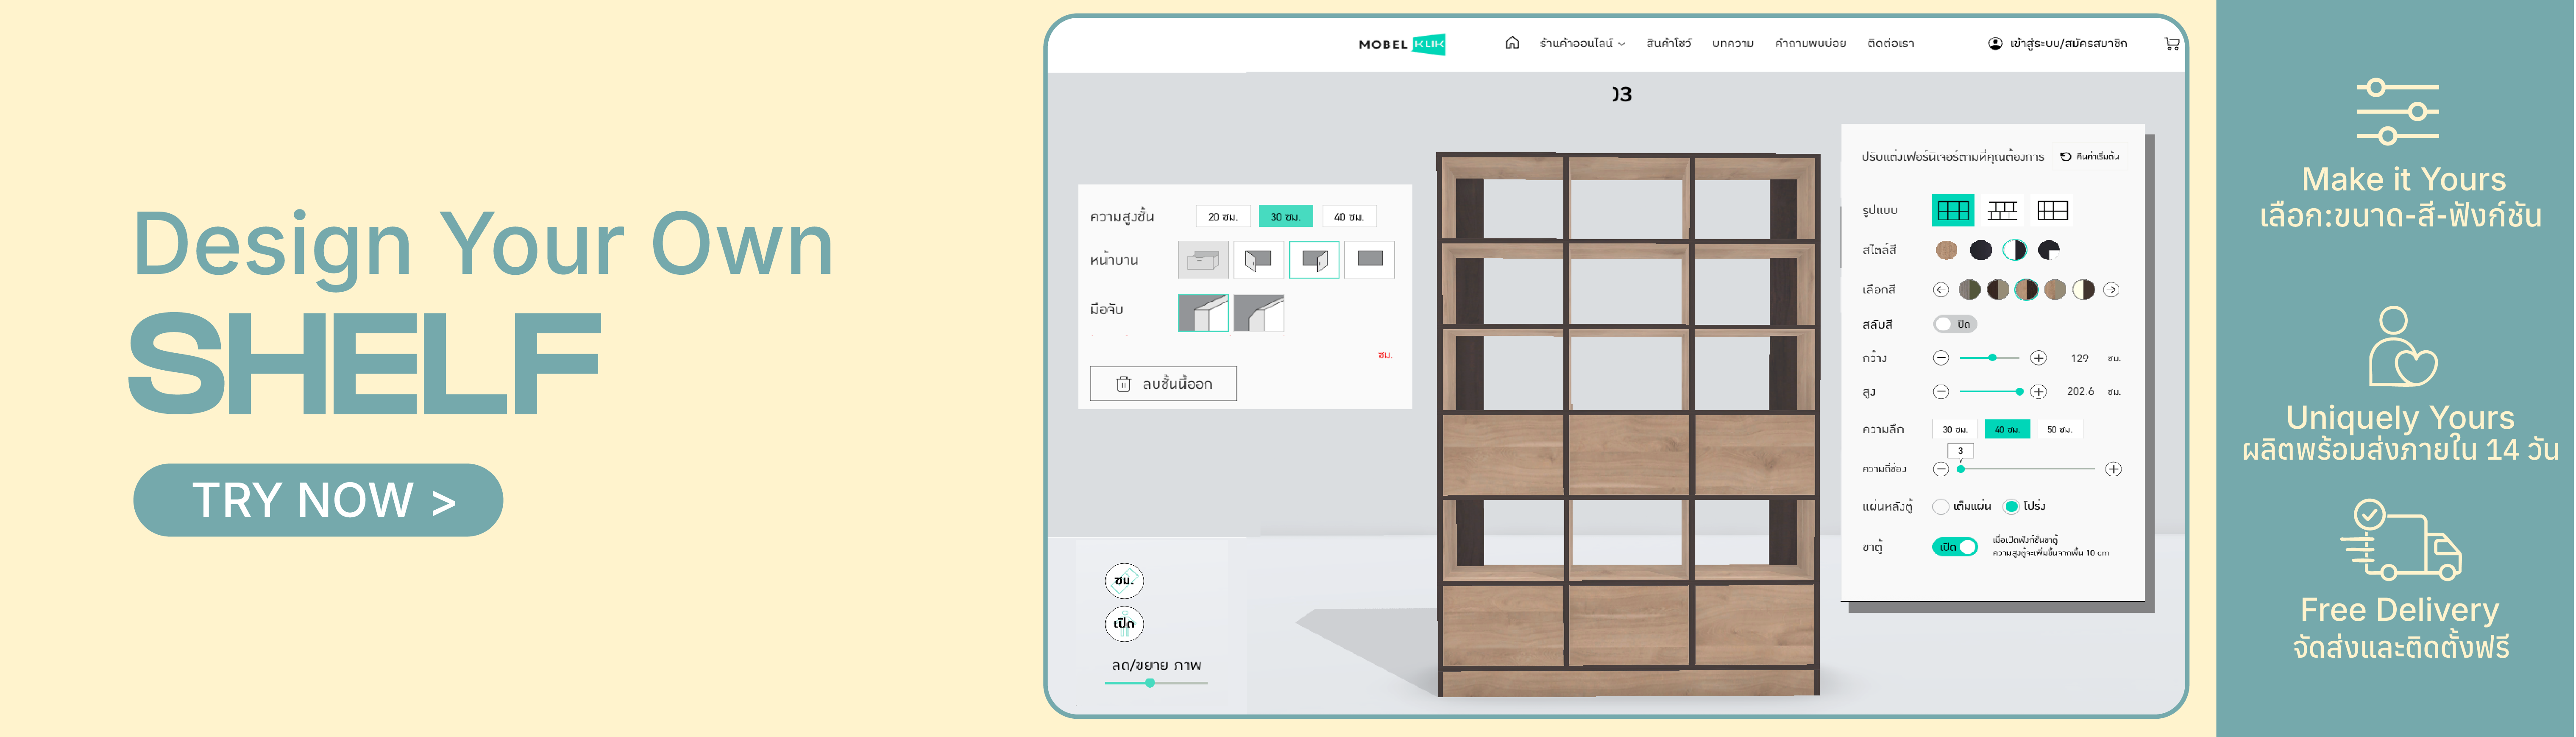Select the first handle style thumbnail
This screenshot has height=737, width=2576.
pyautogui.click(x=1203, y=313)
